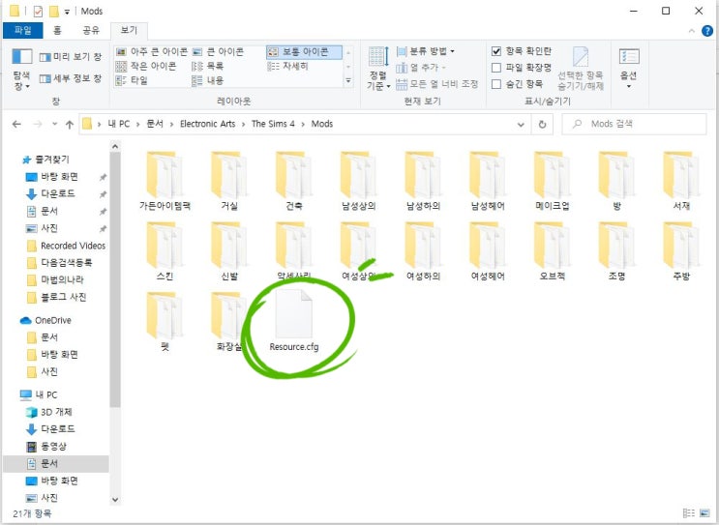Viewport: 719px width, 525px height.
Task: Open the 분류 방법 dropdown
Action: 425,51
